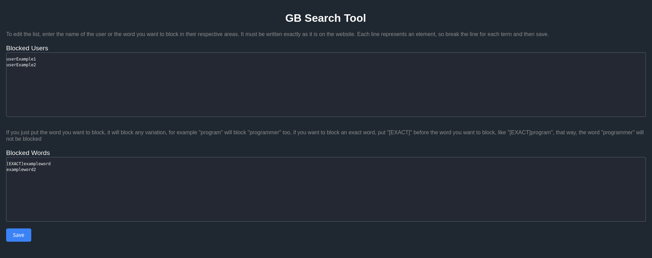Click the GB Search Tool title

(x=325, y=18)
